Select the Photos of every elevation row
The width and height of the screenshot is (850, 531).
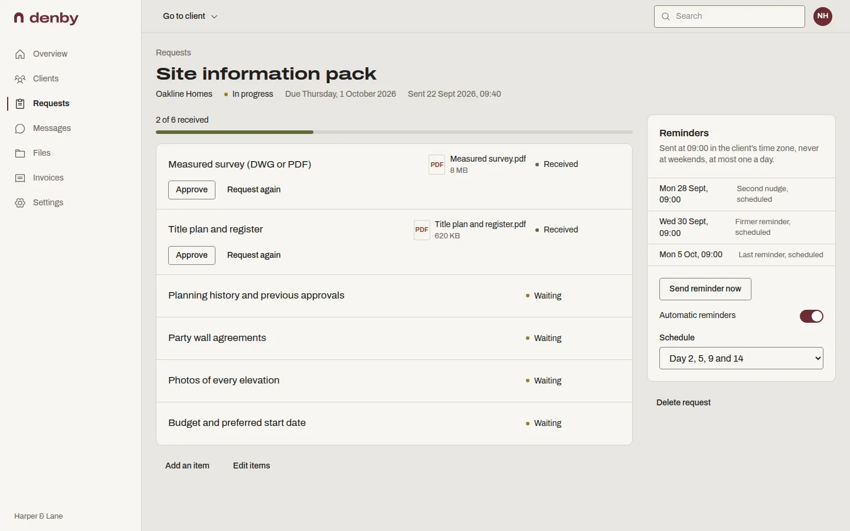coord(394,381)
